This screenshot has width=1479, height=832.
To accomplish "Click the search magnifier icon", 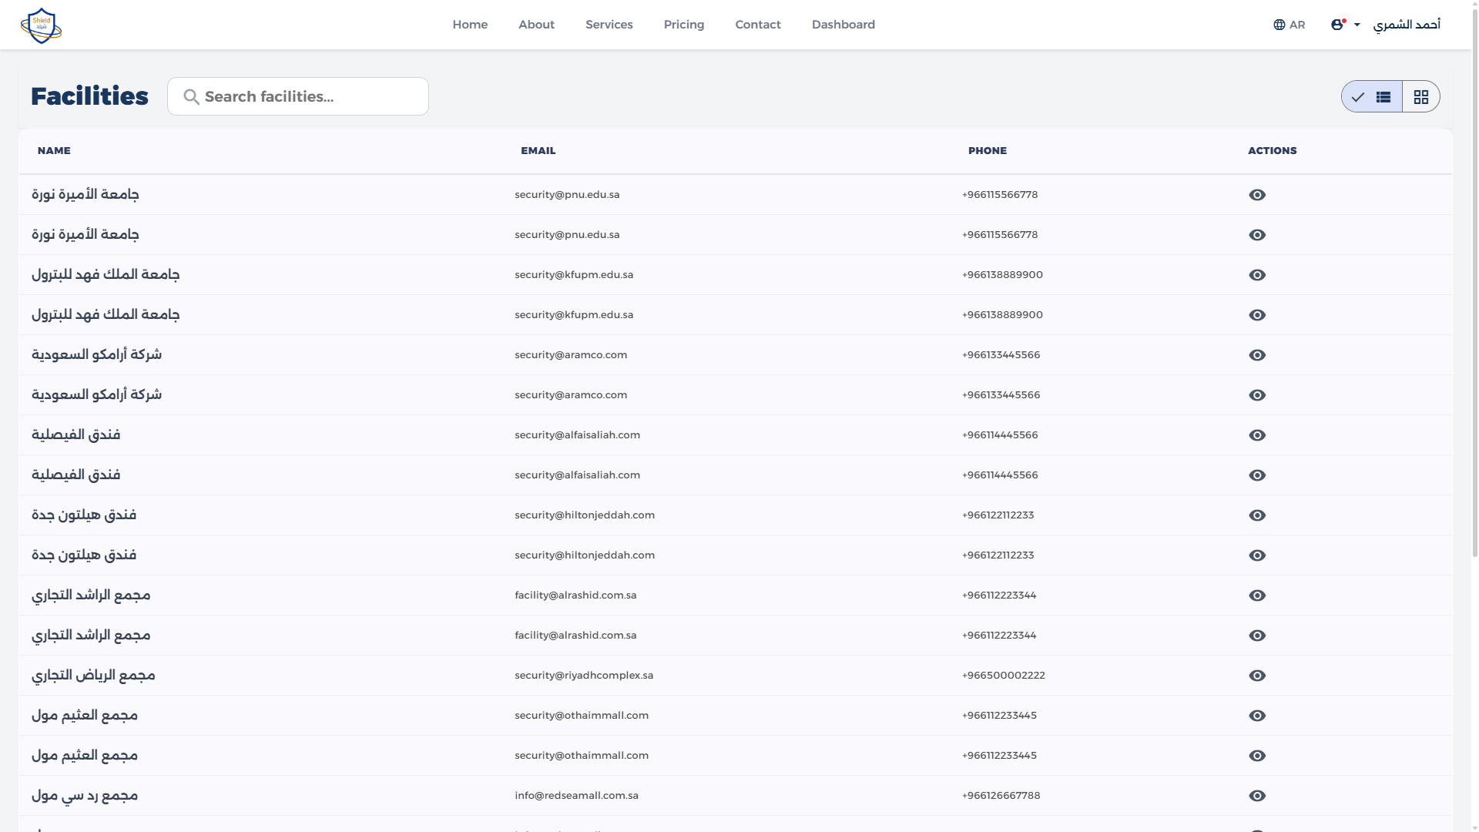I will pos(191,96).
